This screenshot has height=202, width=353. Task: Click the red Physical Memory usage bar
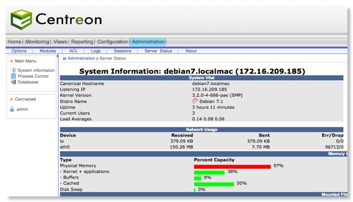(232, 166)
